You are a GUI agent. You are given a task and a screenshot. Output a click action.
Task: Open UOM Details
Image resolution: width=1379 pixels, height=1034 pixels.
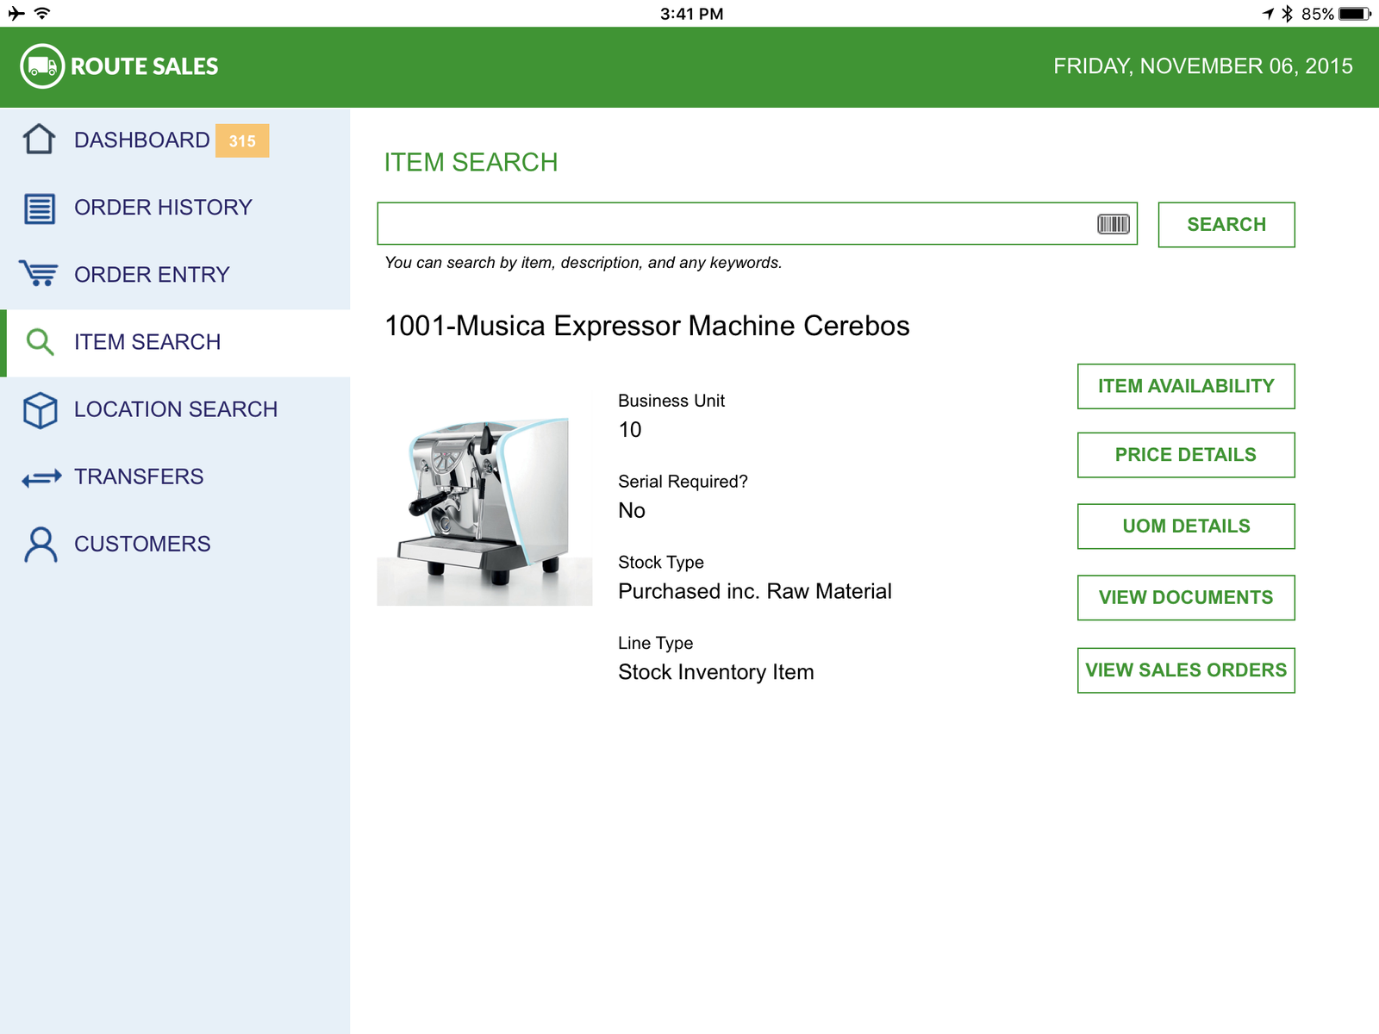[1186, 526]
